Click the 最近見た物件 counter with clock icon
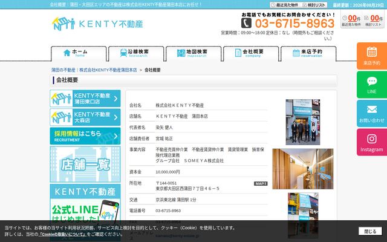 (x=351, y=20)
